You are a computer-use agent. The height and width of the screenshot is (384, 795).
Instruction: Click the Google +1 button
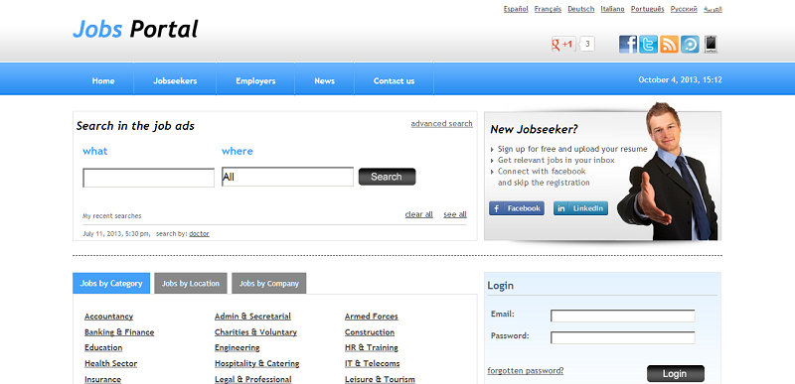562,45
